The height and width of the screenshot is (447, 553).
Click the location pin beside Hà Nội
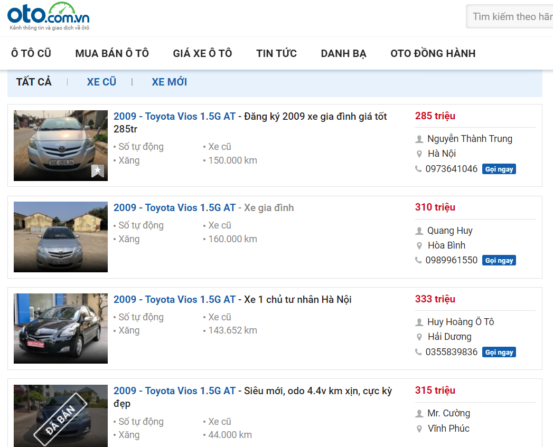420,154
